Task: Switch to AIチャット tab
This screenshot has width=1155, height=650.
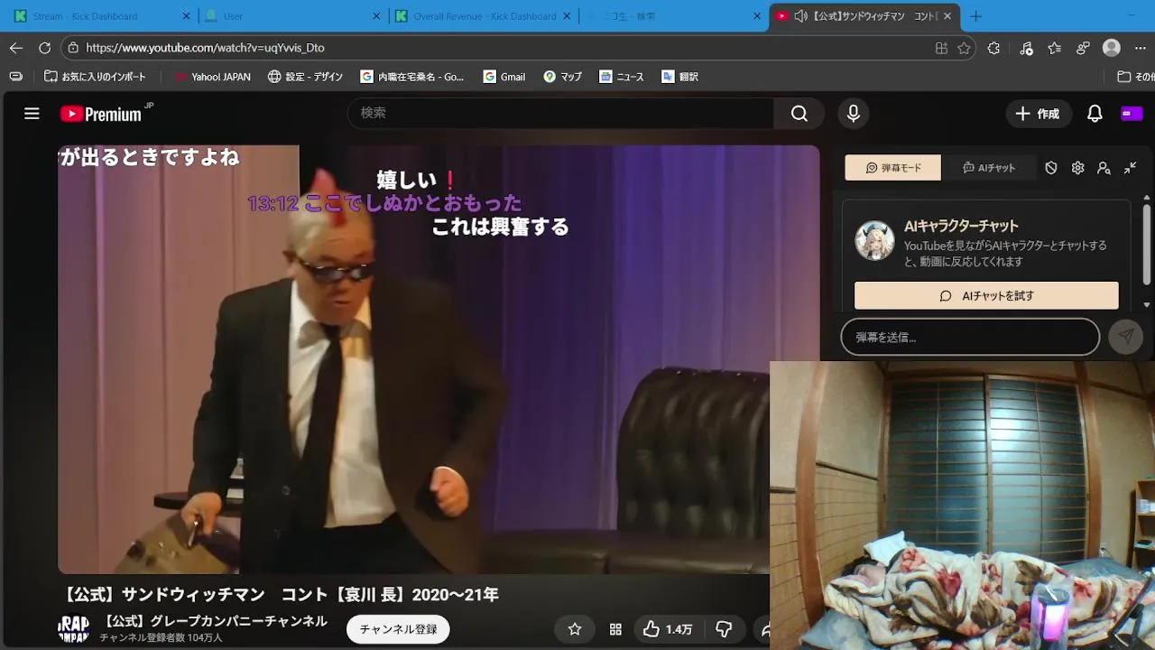Action: click(x=989, y=168)
